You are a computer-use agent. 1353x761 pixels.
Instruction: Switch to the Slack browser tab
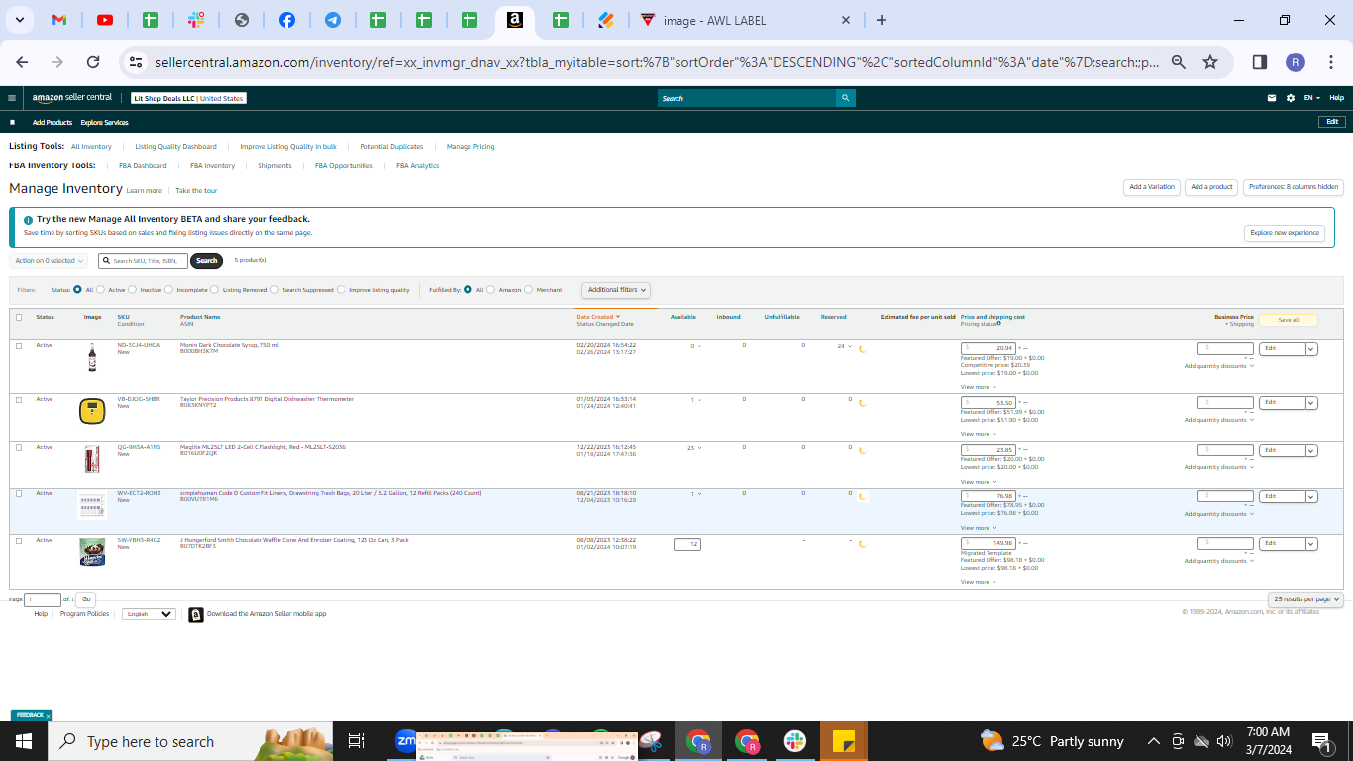(x=196, y=20)
